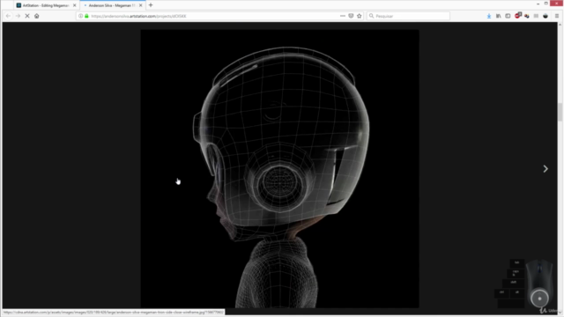The width and height of the screenshot is (564, 317).
Task: Open the page actions ellipsis menu
Action: (x=343, y=16)
